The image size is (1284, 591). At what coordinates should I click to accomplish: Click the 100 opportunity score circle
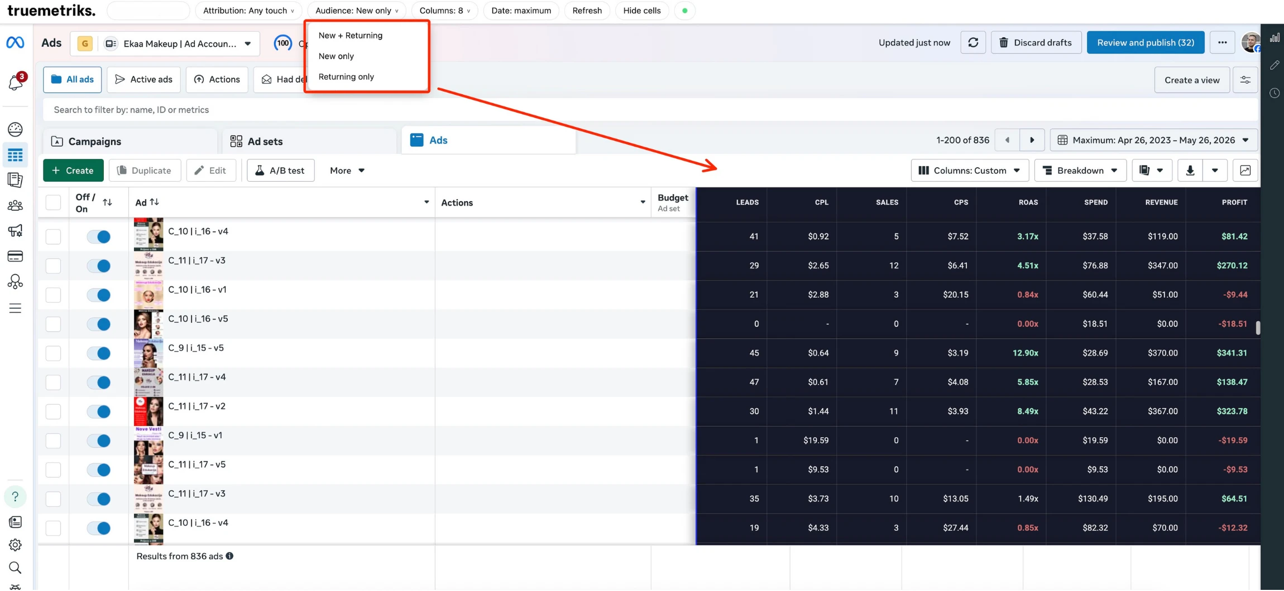point(283,43)
